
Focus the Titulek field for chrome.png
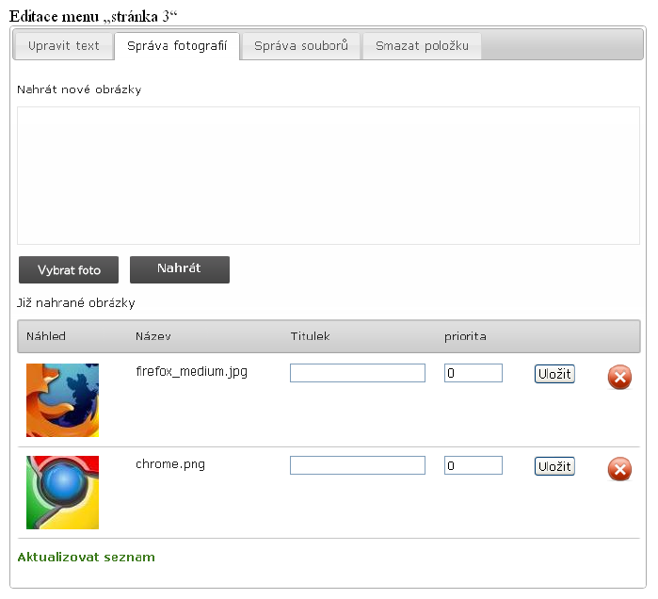click(x=358, y=465)
